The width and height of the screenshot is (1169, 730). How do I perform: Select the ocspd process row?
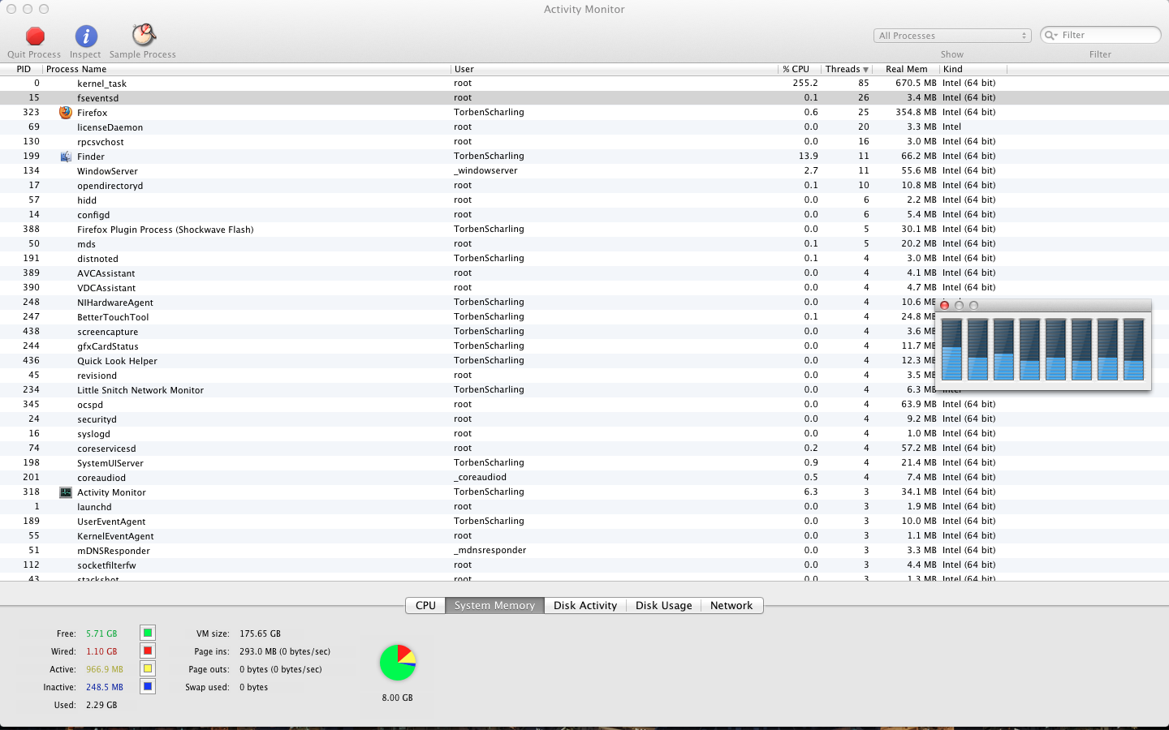[584, 404]
